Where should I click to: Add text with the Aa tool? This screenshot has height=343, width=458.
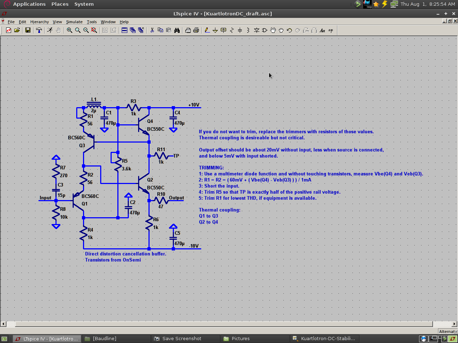coord(322,30)
